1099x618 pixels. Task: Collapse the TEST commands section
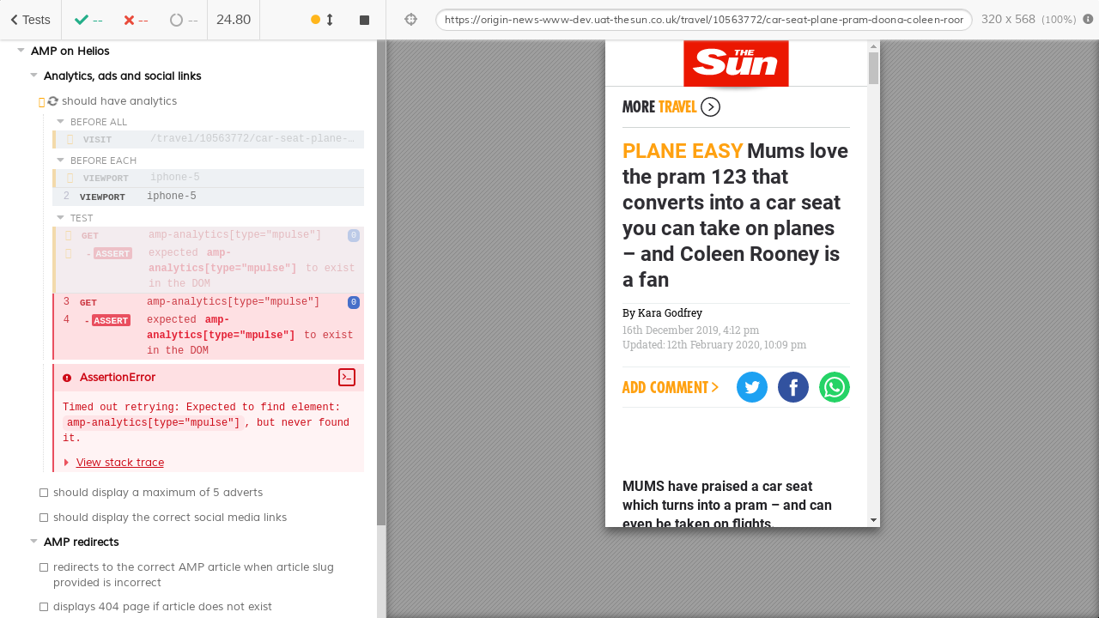pos(61,218)
